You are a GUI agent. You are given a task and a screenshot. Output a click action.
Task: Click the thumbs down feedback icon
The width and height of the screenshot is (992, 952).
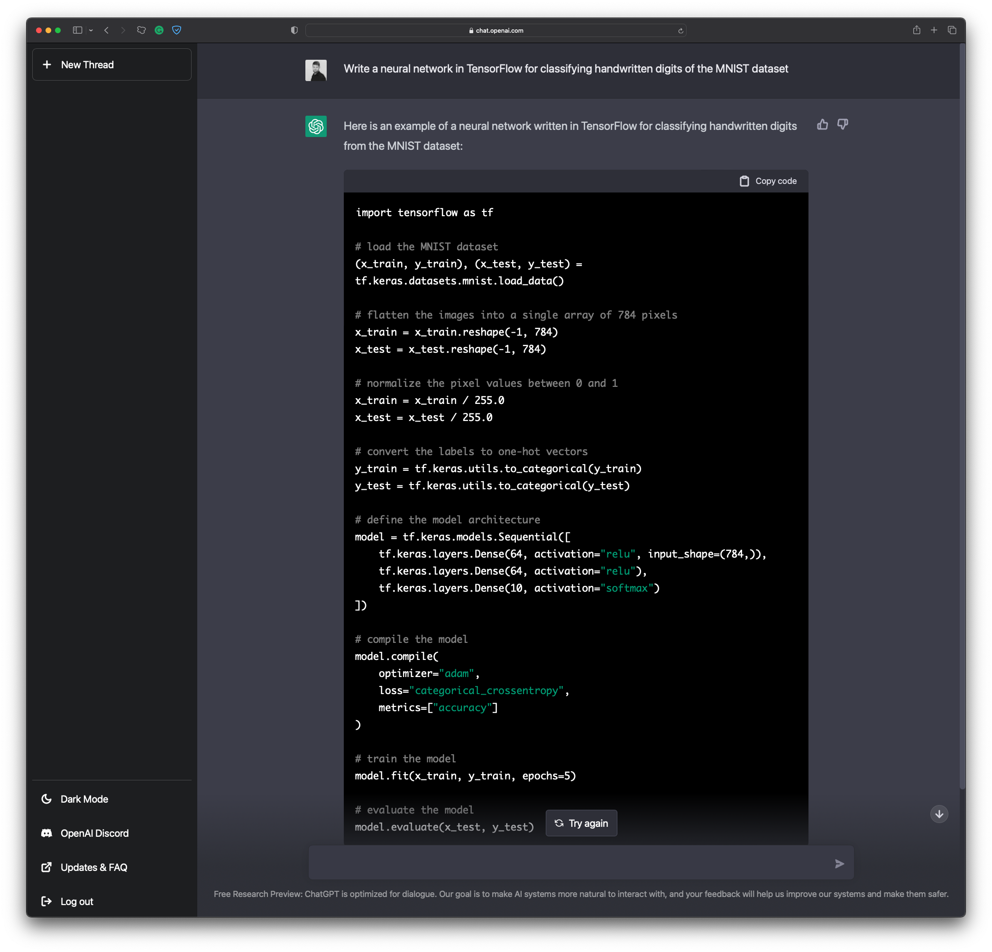(842, 125)
